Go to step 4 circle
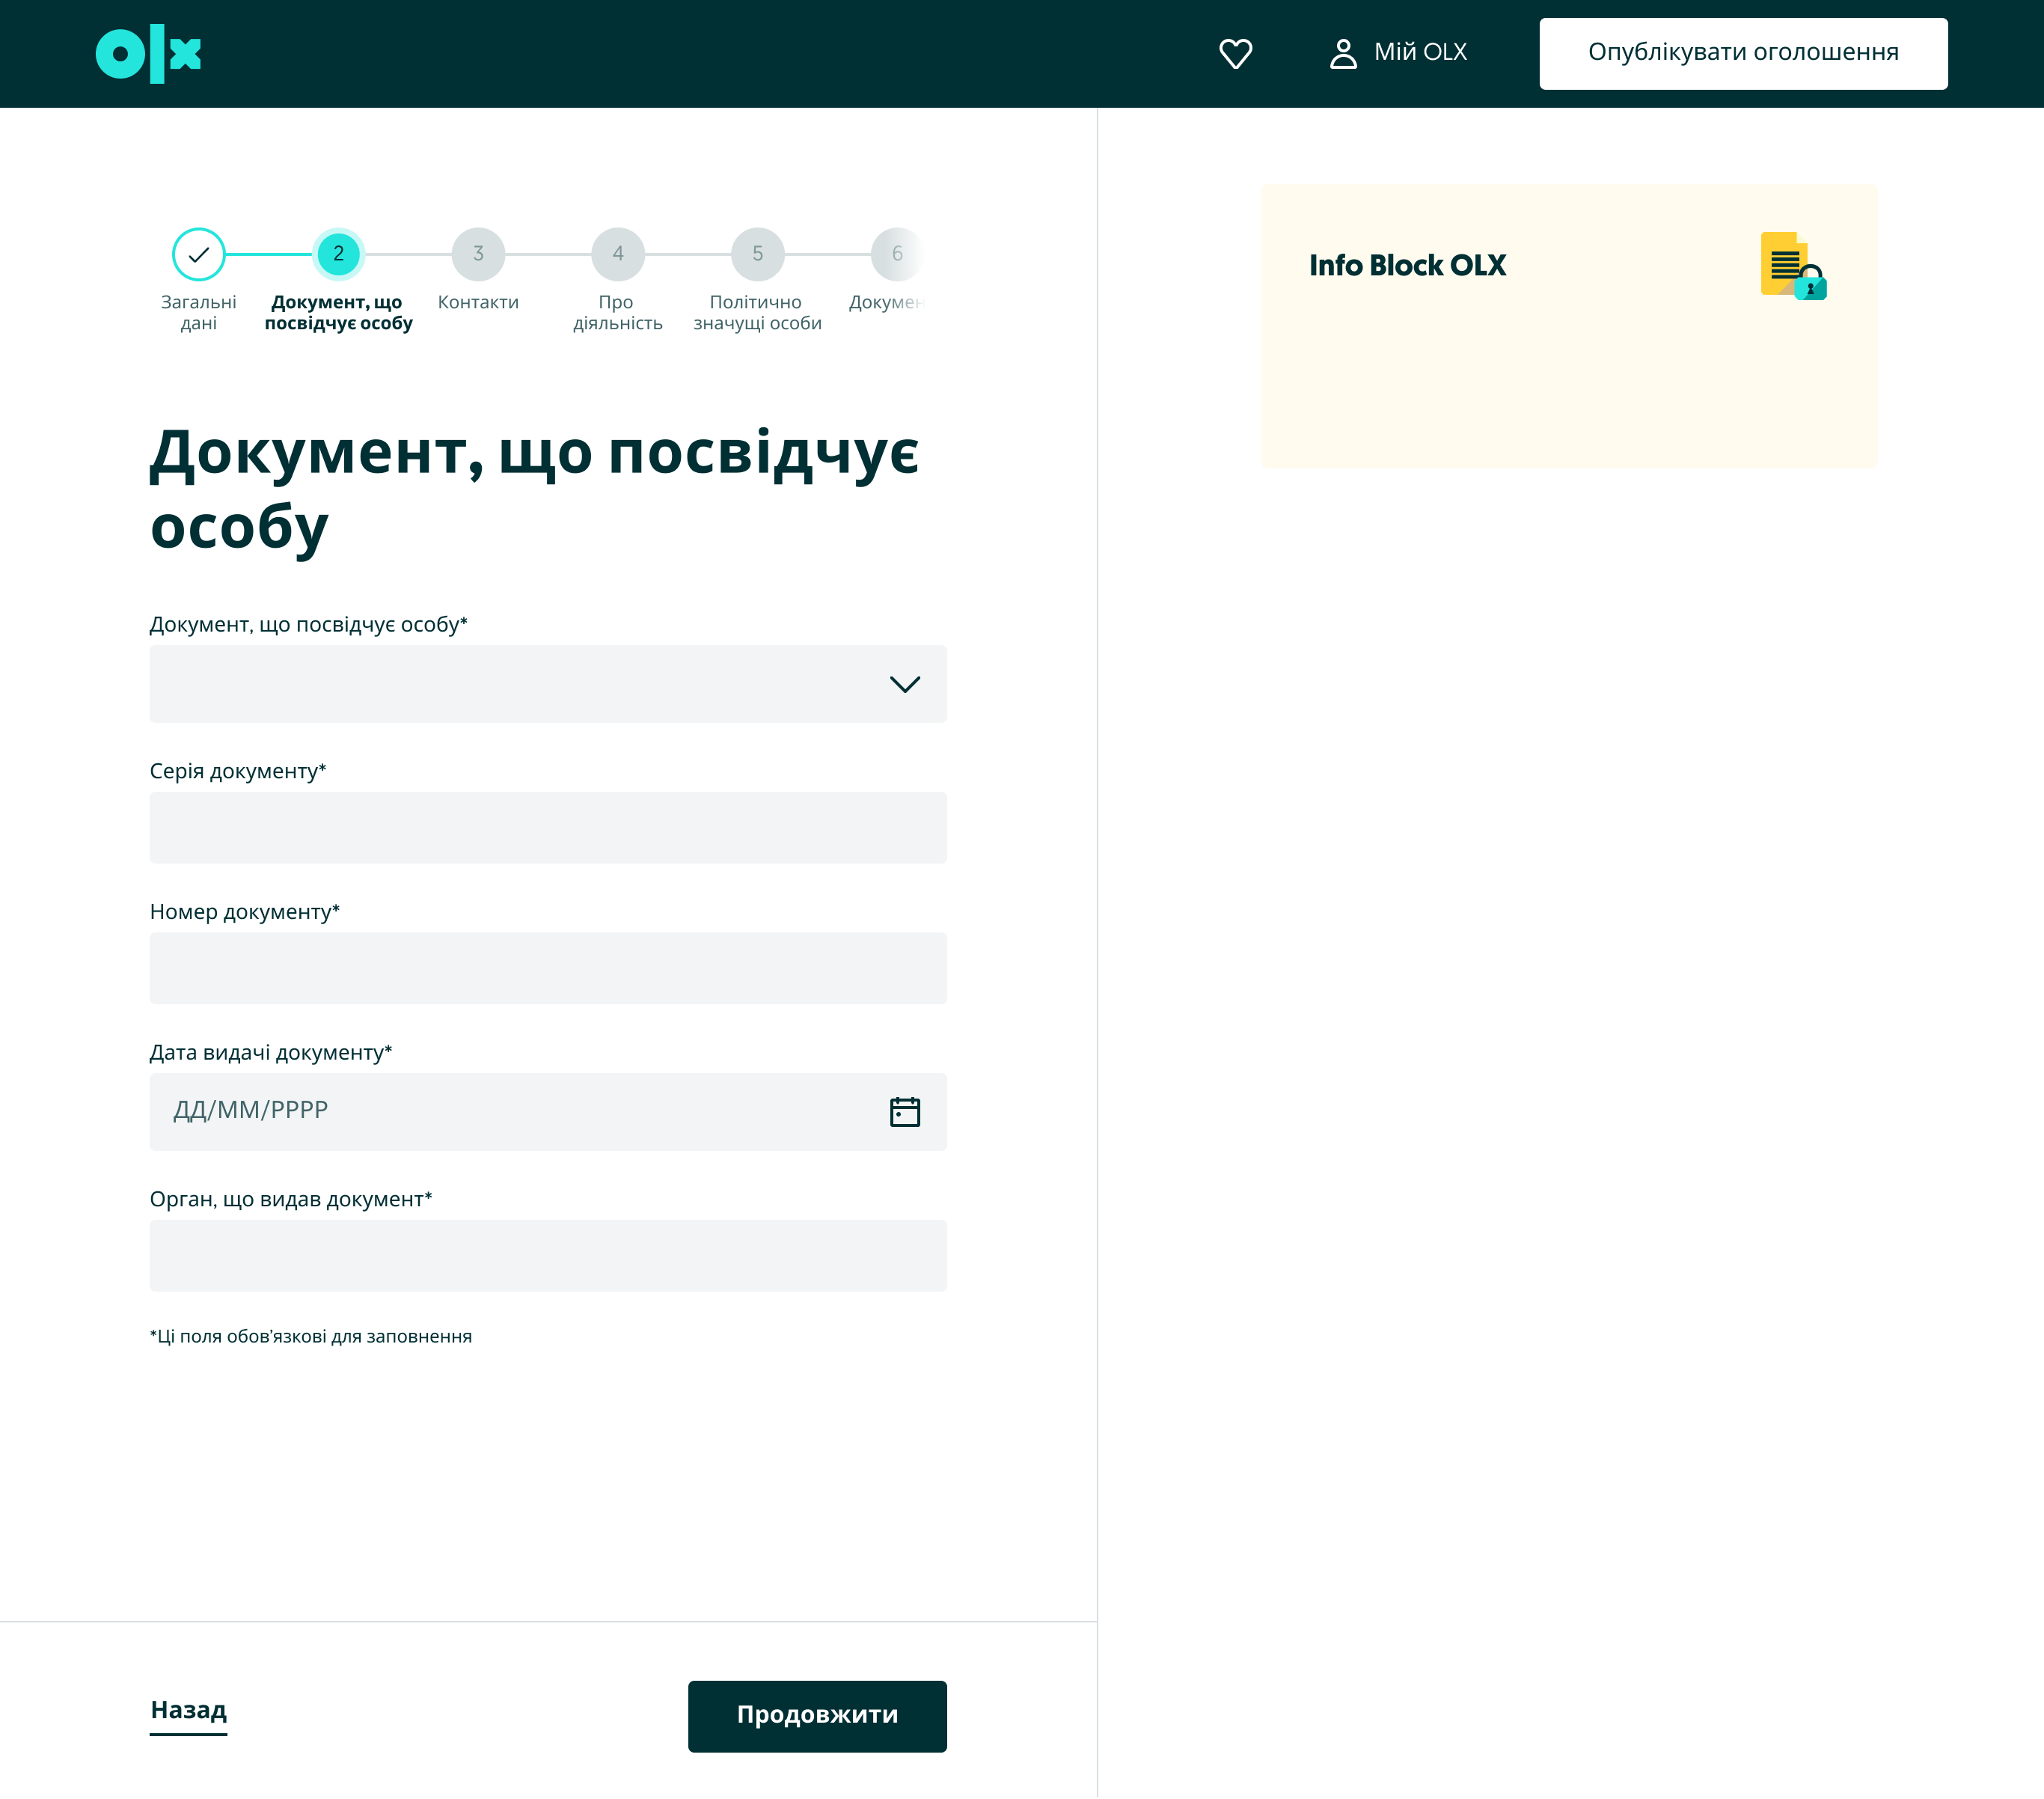Viewport: 2044px width, 1799px height. click(618, 254)
